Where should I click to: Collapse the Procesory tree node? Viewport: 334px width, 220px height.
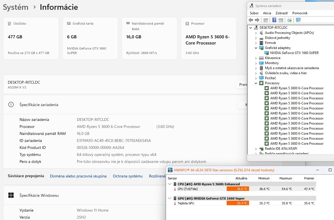[x=256, y=83]
